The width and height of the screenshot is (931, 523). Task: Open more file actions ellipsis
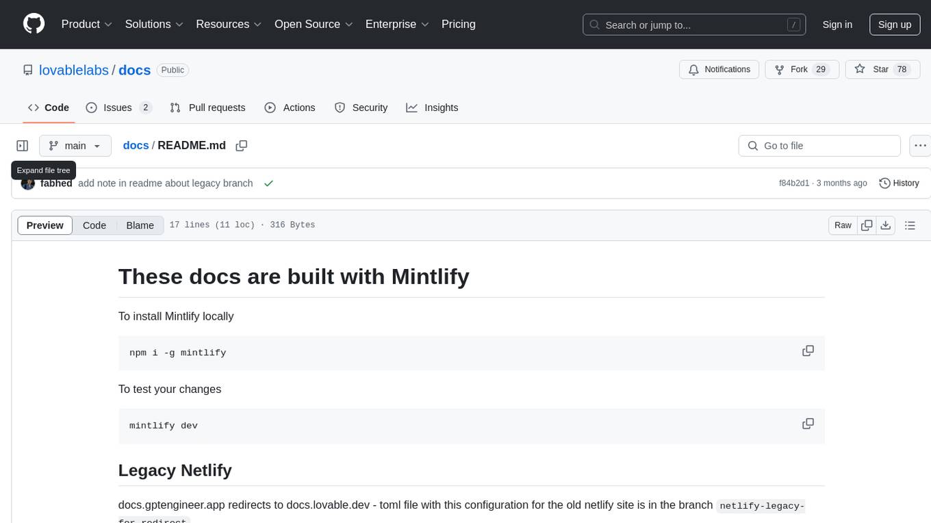(x=920, y=146)
